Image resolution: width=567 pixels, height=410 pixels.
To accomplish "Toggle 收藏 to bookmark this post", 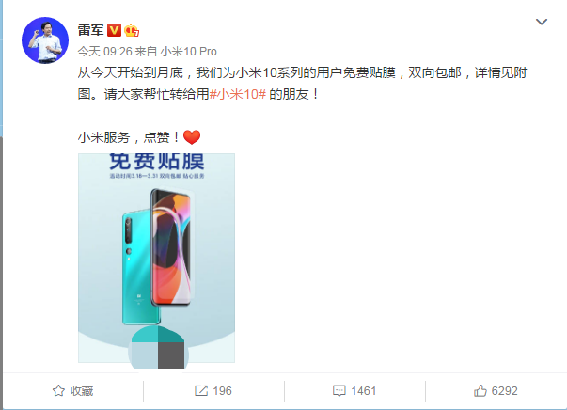I will pyautogui.click(x=73, y=391).
